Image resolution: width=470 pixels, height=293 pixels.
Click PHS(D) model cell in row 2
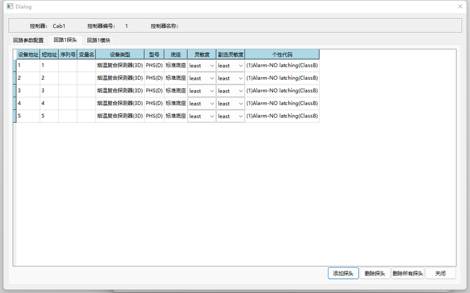click(154, 79)
